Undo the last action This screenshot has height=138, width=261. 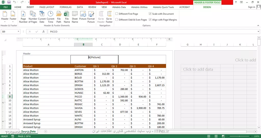click(15, 2)
